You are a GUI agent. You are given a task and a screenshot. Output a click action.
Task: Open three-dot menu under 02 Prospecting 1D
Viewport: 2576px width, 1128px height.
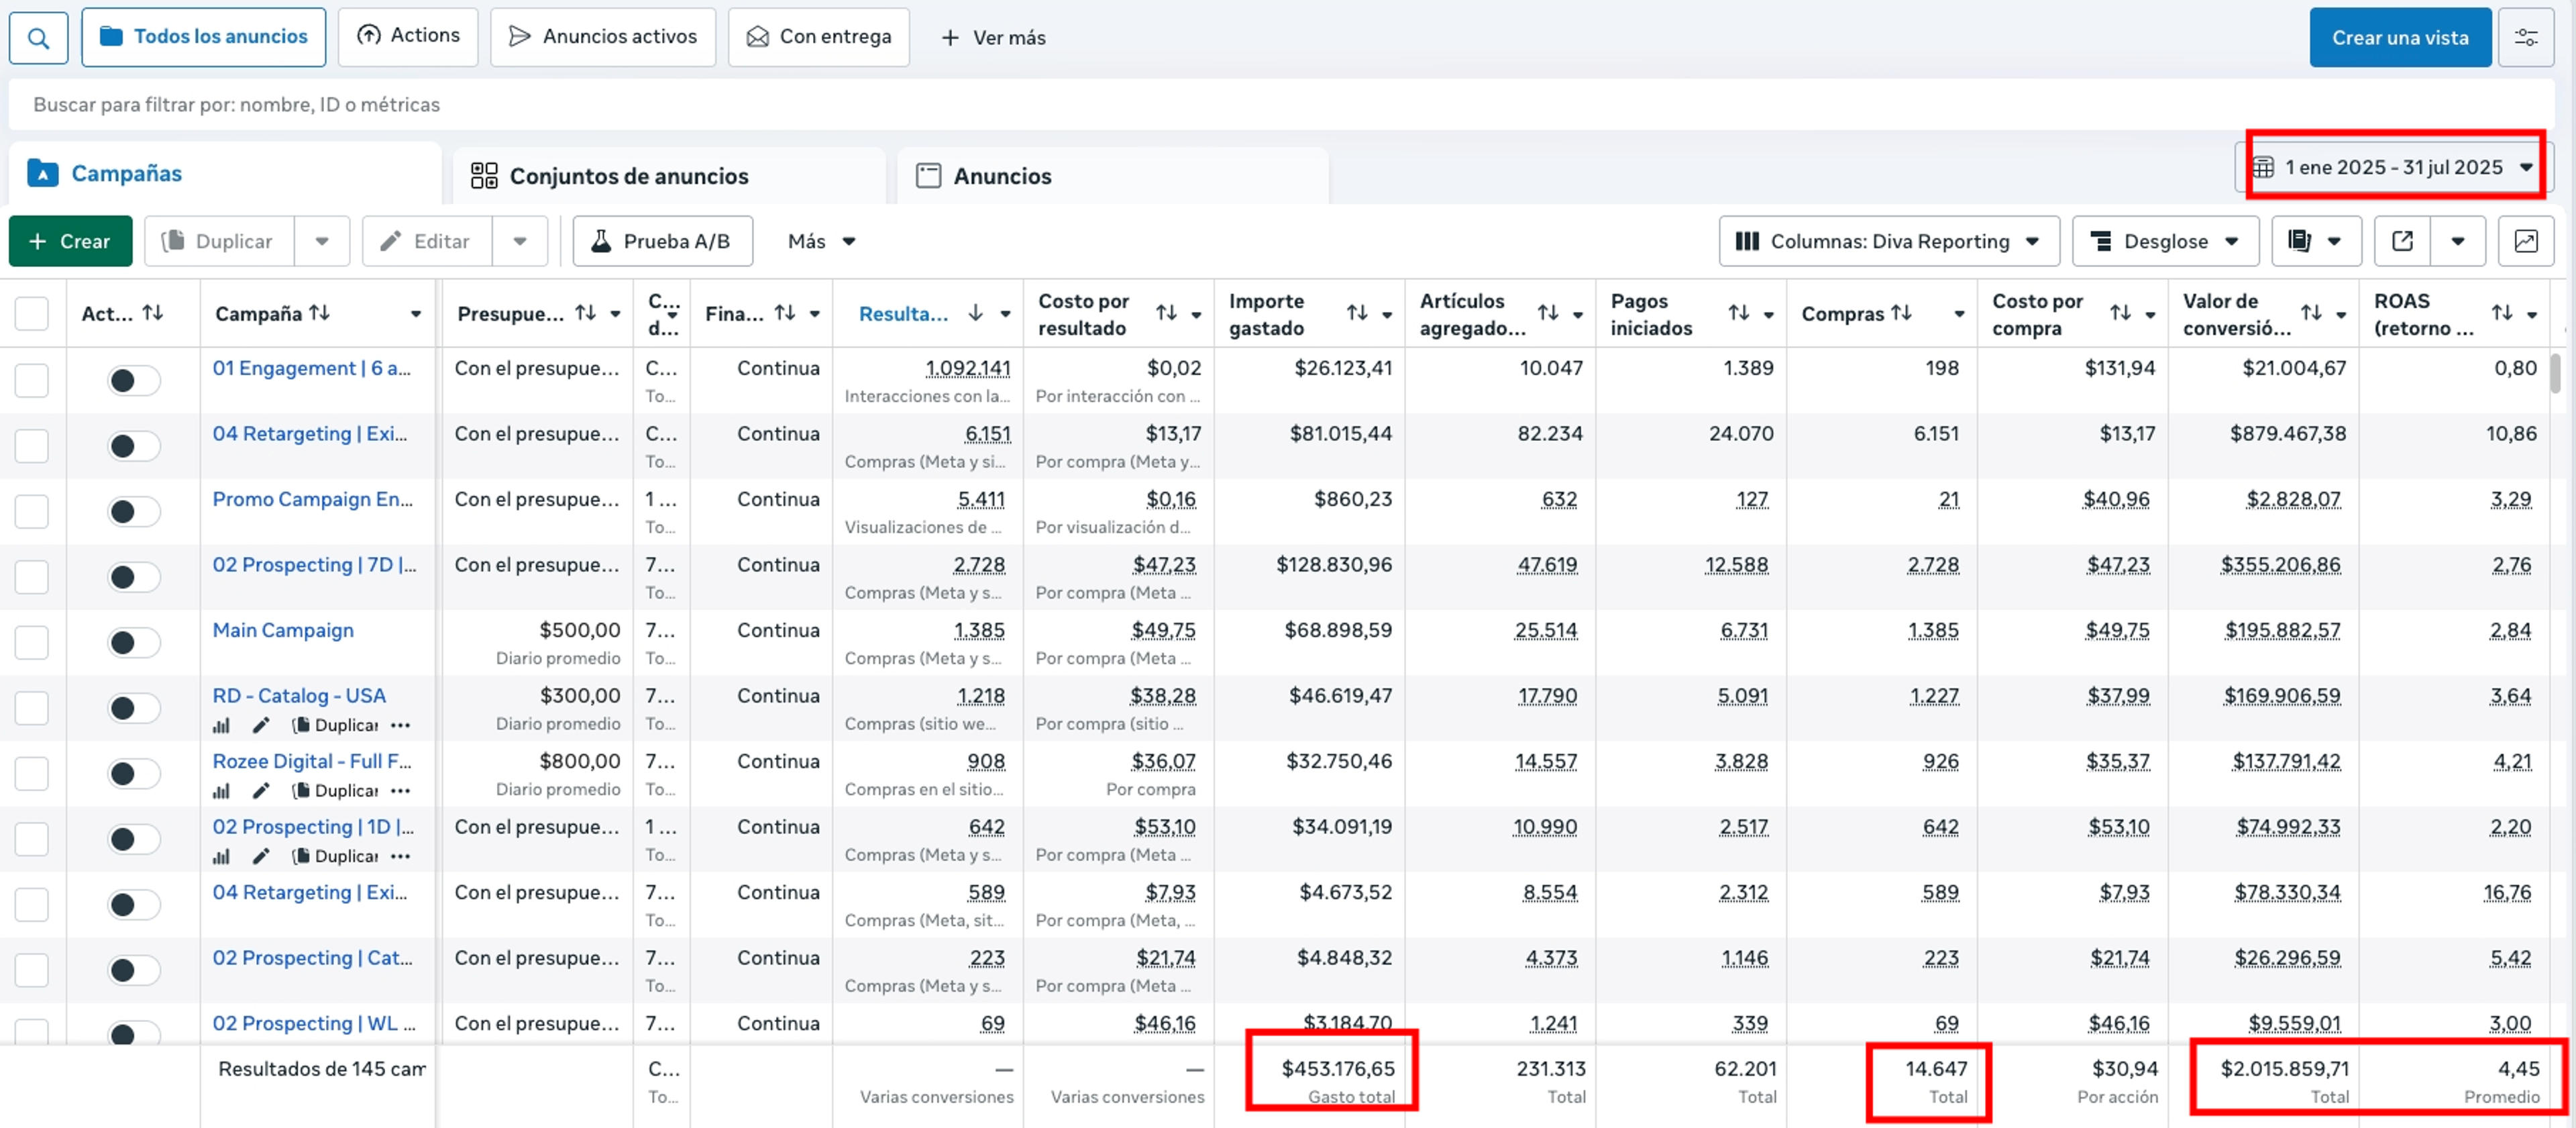(400, 856)
